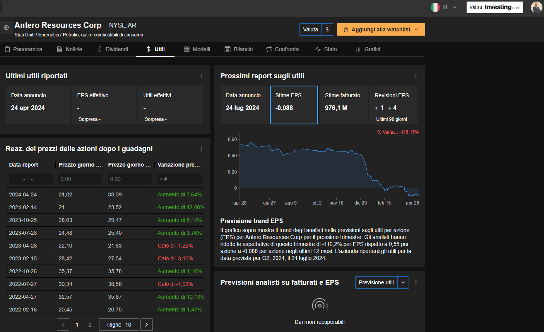Select the Stime fatturato card
The image size is (544, 332).
click(344, 105)
